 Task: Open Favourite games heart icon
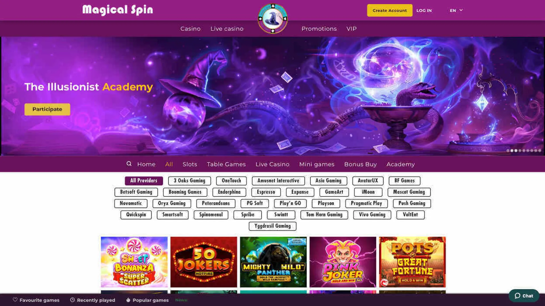click(15, 299)
